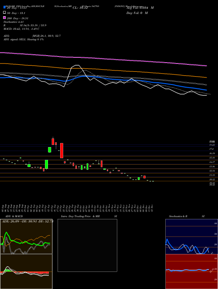Image resolution: width=218 pixels, height=289 pixels.
Task: Click the 11.13 price axis label
Action: click(x=212, y=175)
